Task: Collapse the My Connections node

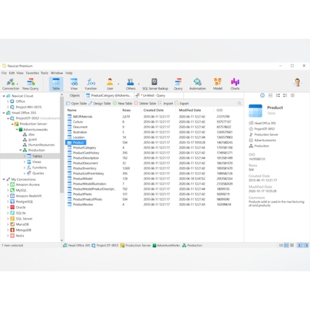Action: pyautogui.click(x=4, y=179)
